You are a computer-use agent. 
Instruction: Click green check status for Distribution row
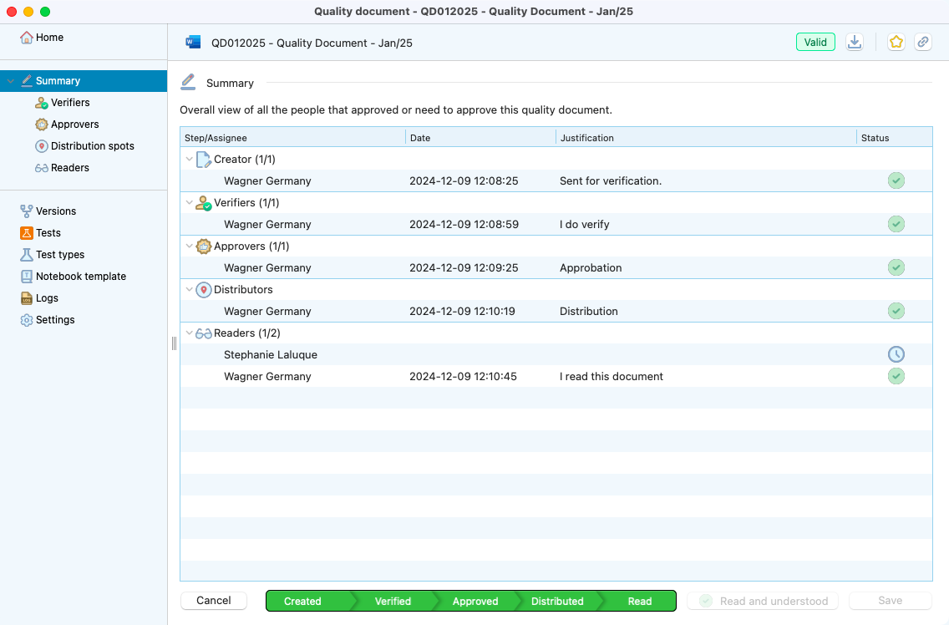click(x=896, y=312)
